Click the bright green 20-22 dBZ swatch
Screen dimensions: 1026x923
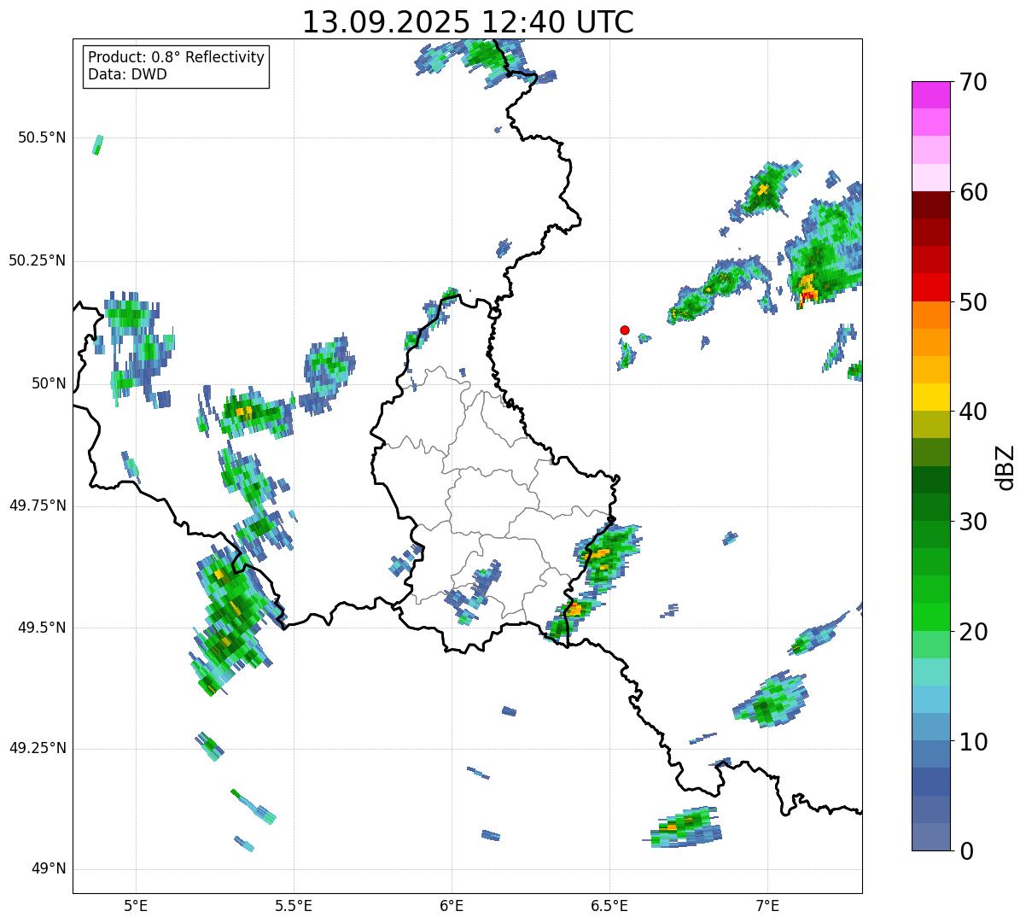tap(930, 617)
